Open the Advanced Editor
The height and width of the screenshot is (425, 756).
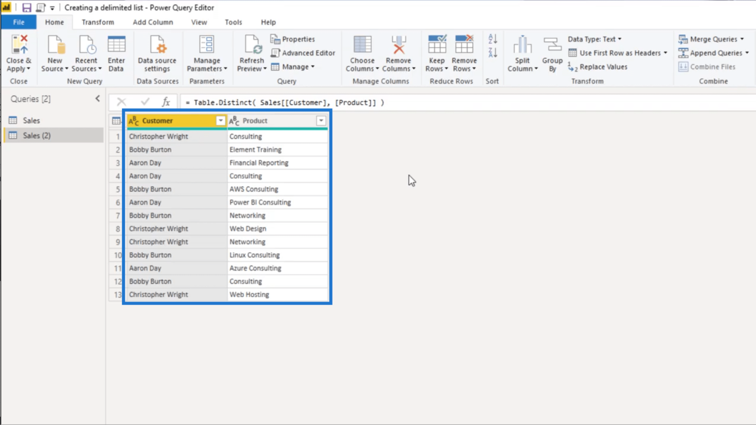303,53
